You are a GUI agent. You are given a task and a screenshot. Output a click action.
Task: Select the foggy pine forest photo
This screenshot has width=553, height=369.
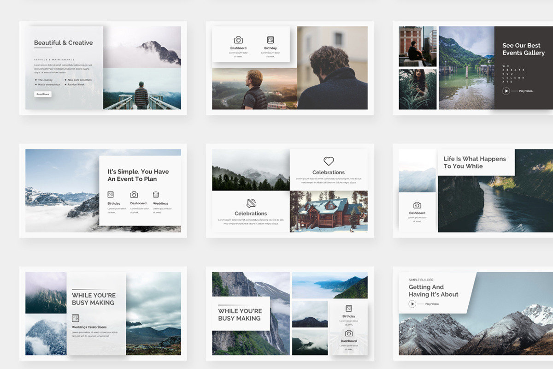(251, 170)
